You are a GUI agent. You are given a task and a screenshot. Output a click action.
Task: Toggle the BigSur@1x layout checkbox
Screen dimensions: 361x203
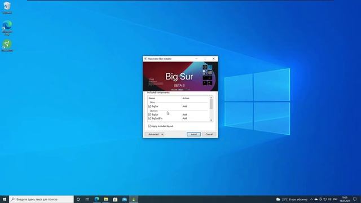point(149,118)
